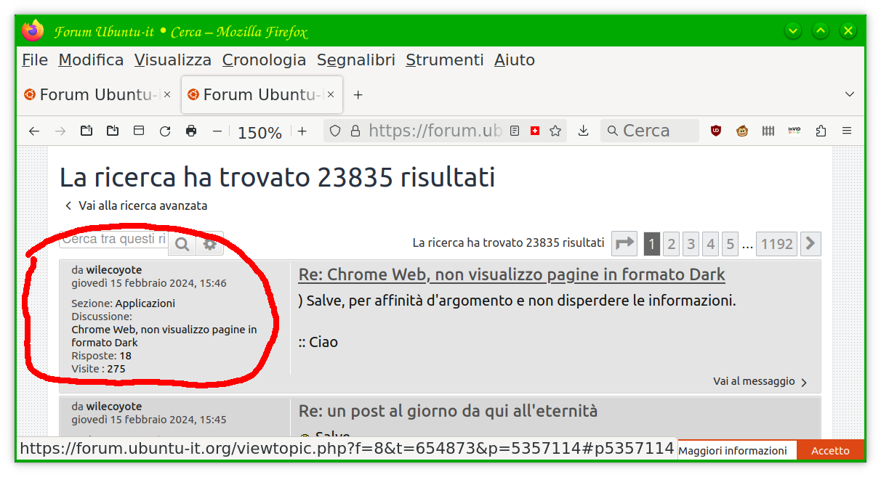Expand the list all tabs chevron
Screen dimensions: 881x477
point(849,94)
